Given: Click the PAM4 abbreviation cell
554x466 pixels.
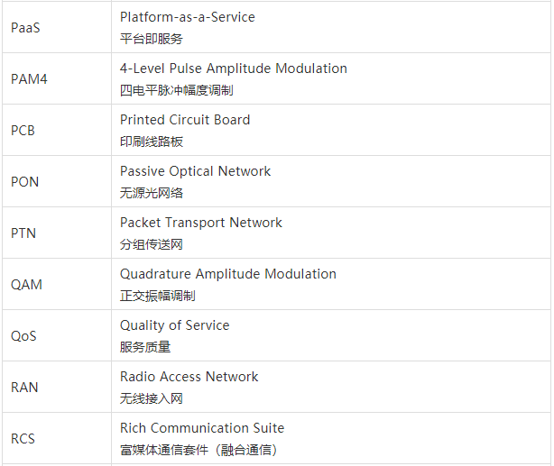Looking at the screenshot, I should tap(57, 78).
